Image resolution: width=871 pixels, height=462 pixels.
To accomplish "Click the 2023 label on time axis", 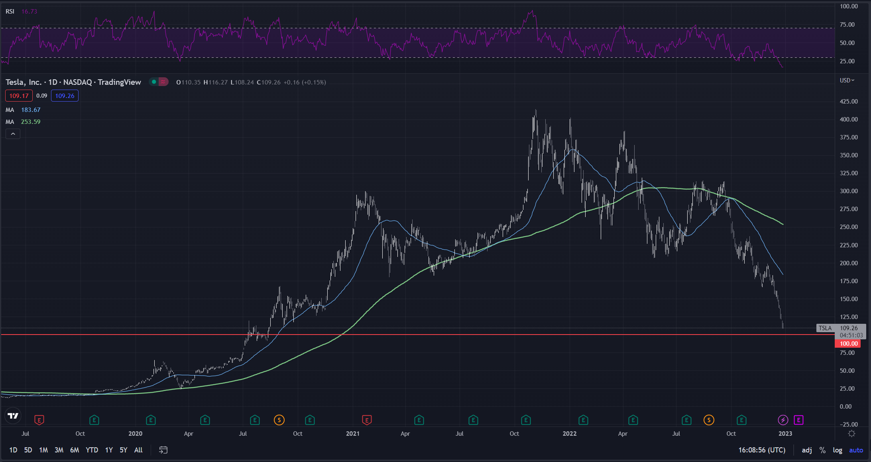I will [785, 434].
